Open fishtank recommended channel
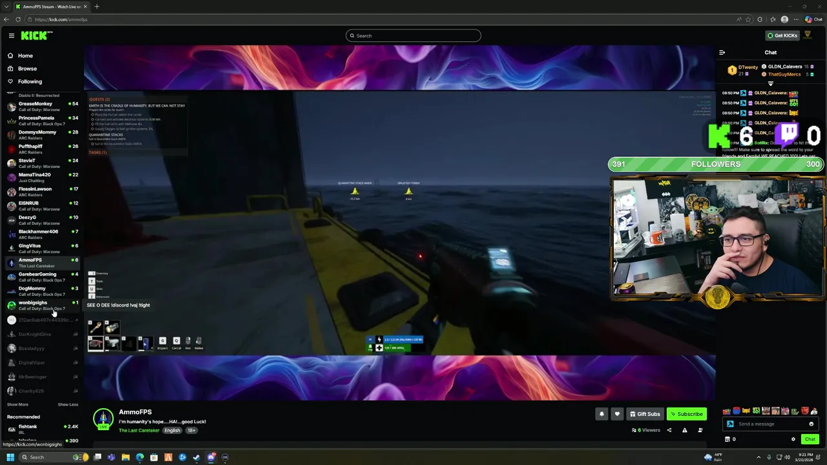Image resolution: width=827 pixels, height=465 pixels. [41, 429]
